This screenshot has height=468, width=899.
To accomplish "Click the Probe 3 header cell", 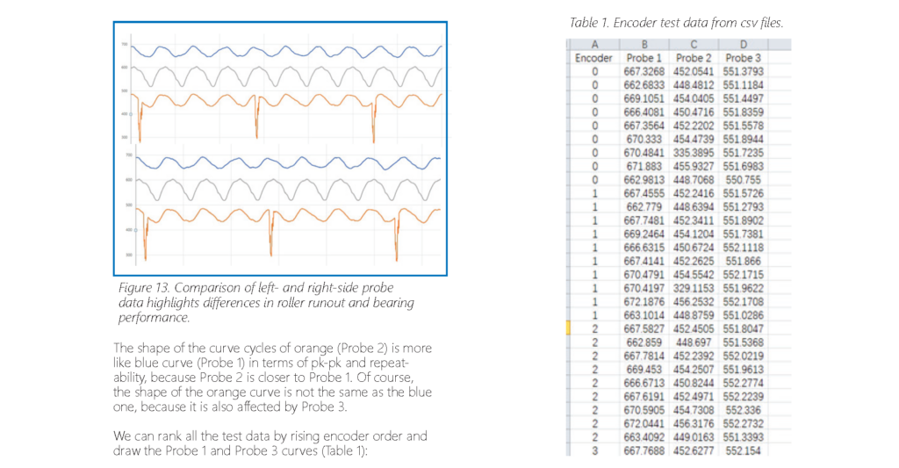I will point(743,58).
